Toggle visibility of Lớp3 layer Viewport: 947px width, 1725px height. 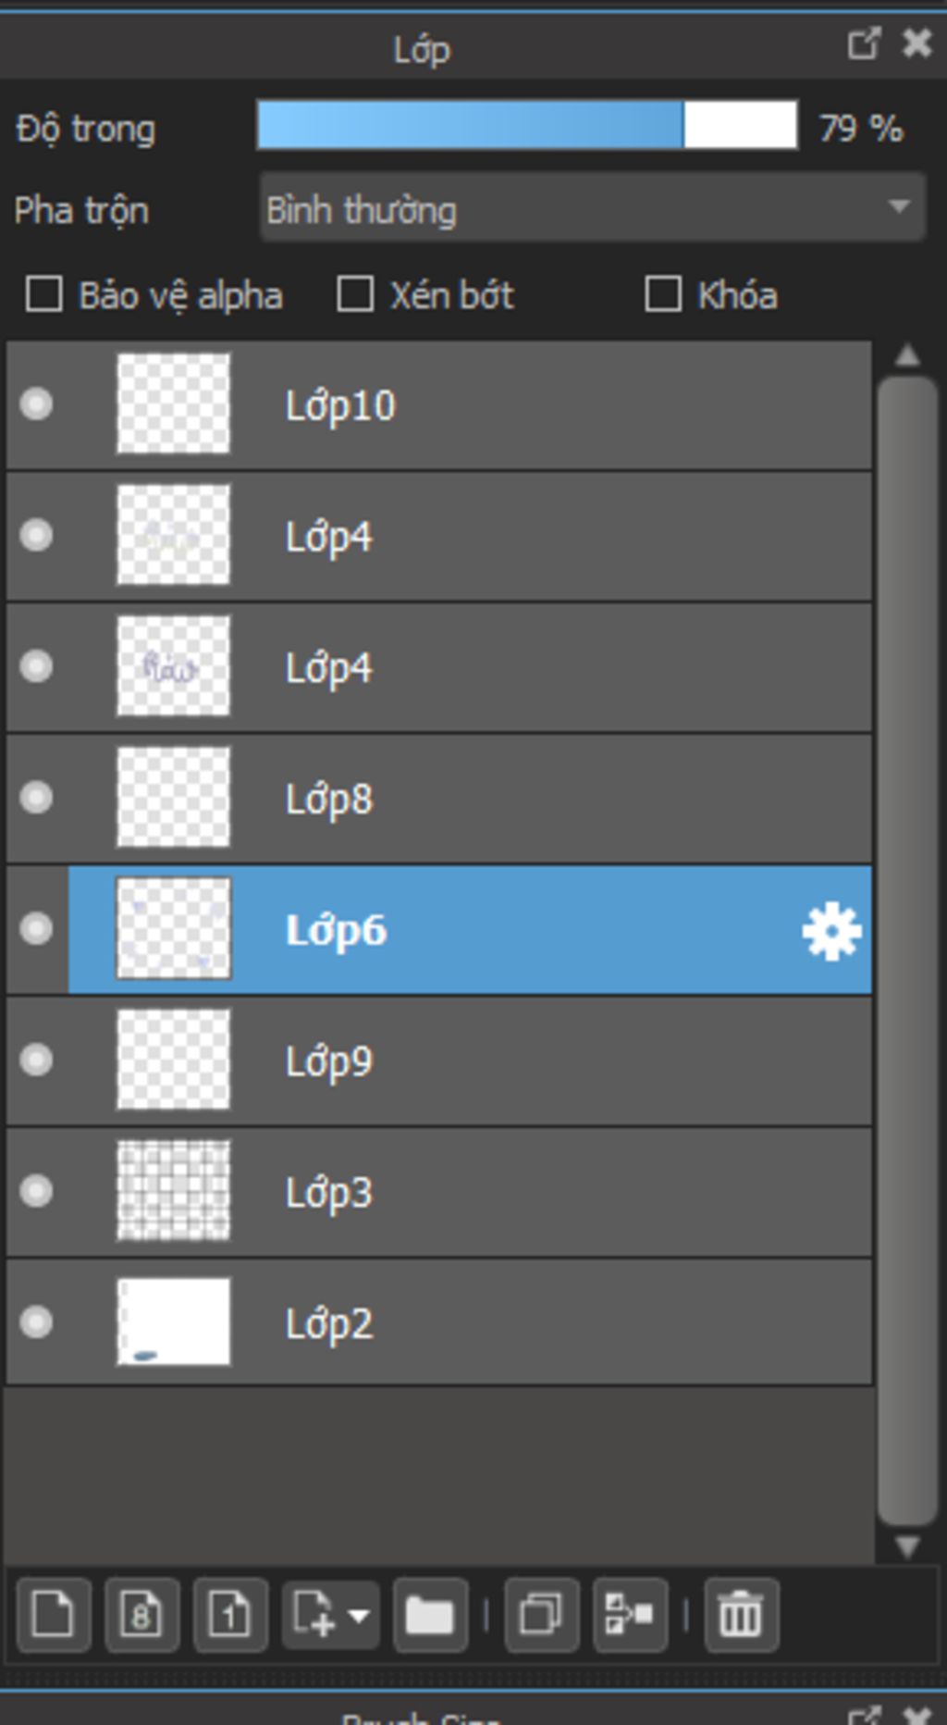pyautogui.click(x=37, y=1191)
